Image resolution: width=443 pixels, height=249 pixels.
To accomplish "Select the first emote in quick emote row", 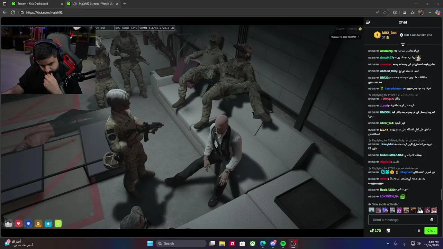I will 371,210.
